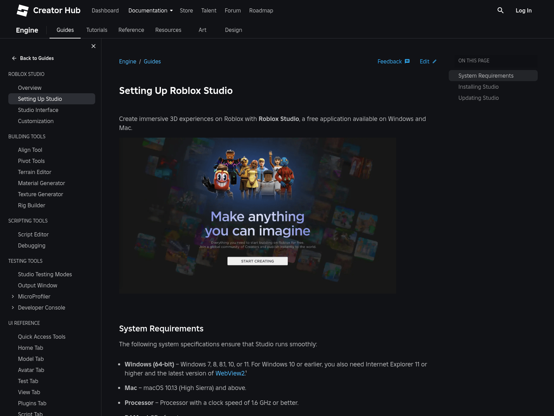The height and width of the screenshot is (416, 554).
Task: Open the Documentation dropdown arrow
Action: (x=171, y=11)
